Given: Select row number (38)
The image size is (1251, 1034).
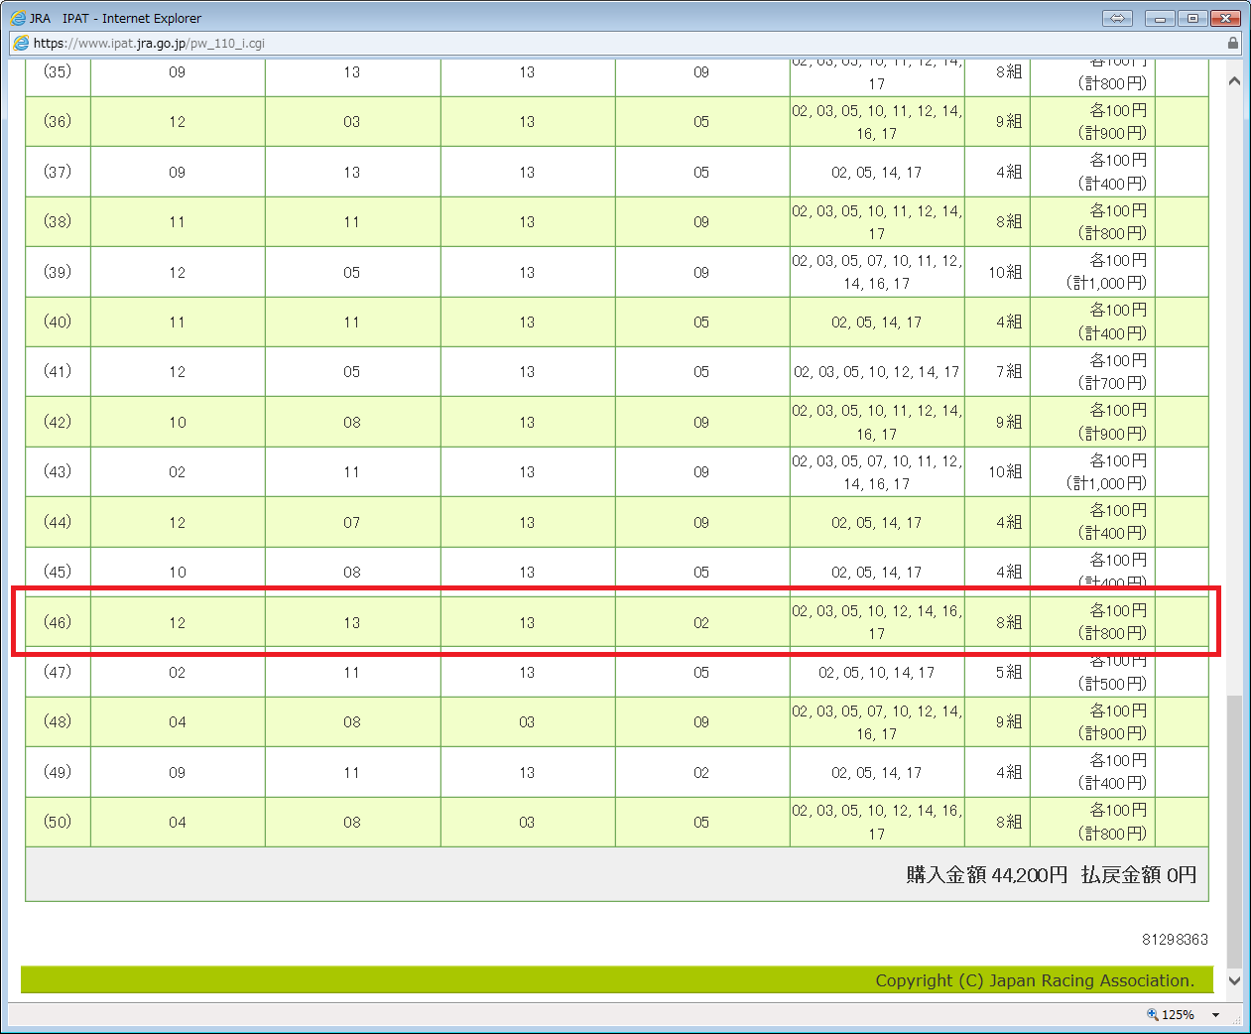Looking at the screenshot, I should point(58,221).
